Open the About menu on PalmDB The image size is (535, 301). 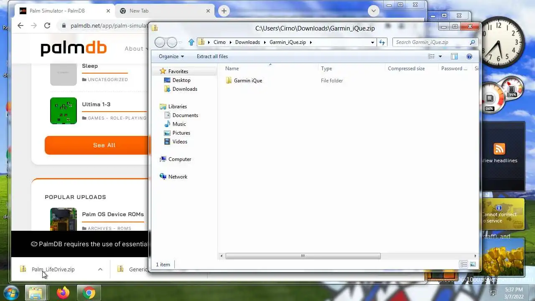(x=136, y=48)
